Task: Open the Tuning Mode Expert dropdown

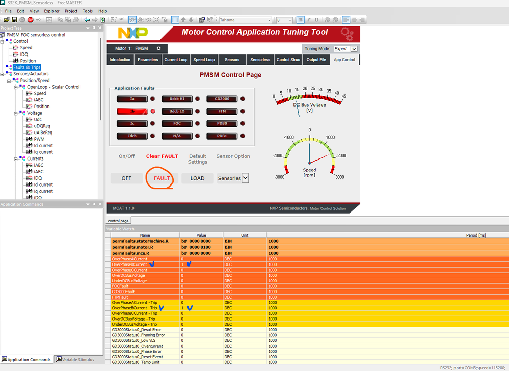Action: click(354, 49)
